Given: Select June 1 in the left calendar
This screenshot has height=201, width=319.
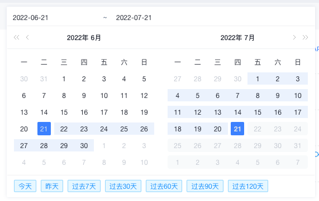Looking at the screenshot, I should point(64,79).
